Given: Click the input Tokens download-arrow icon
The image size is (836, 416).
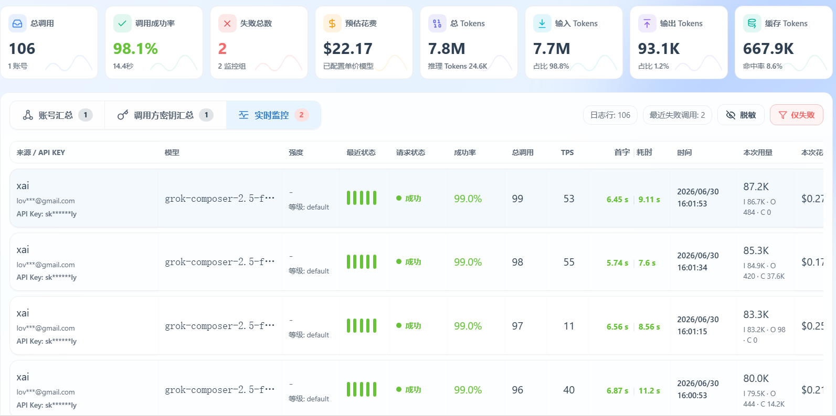Looking at the screenshot, I should click(542, 24).
